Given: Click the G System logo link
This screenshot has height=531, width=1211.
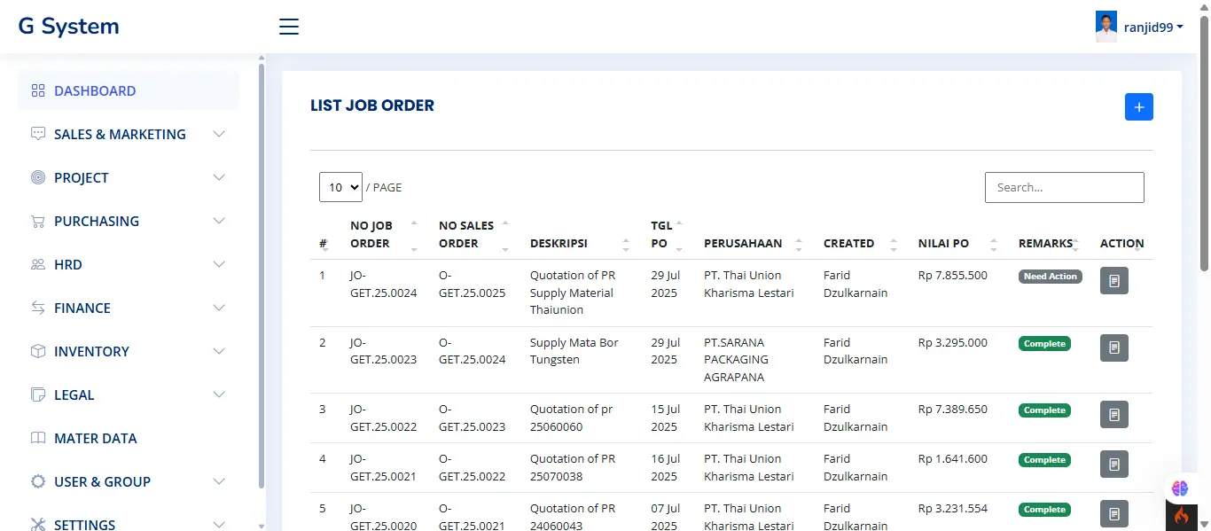Looking at the screenshot, I should 68,27.
